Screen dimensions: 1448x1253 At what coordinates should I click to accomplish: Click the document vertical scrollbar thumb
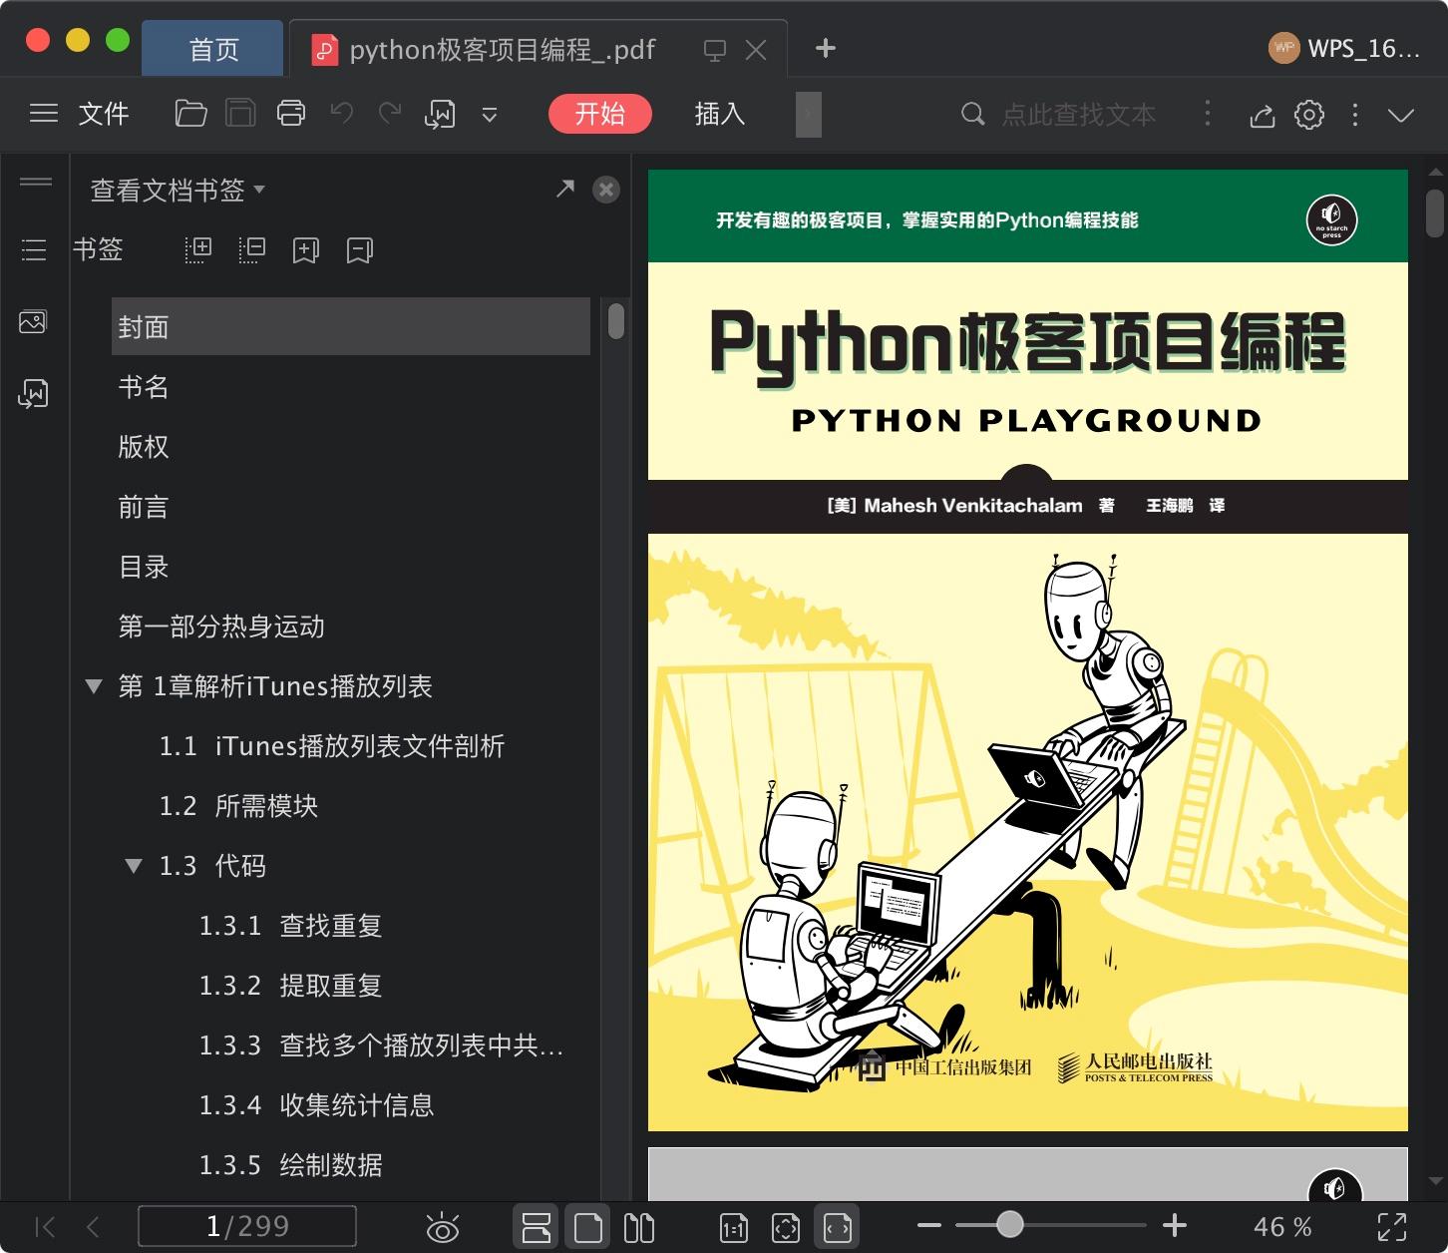coord(1435,214)
